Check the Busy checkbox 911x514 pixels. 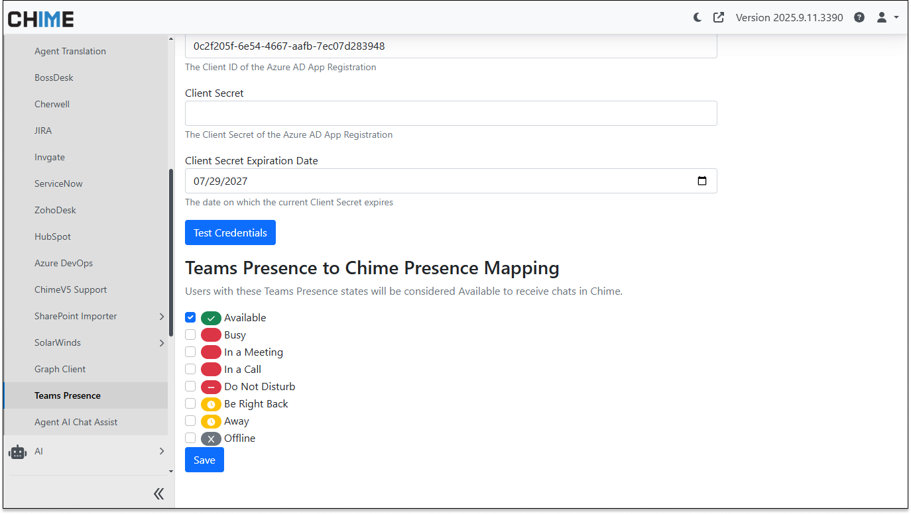click(190, 334)
